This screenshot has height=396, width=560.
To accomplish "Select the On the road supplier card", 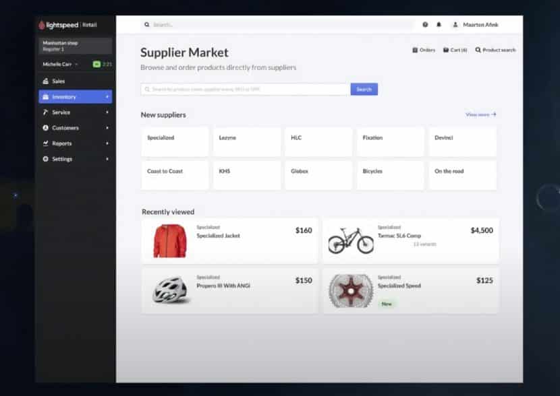I will [462, 175].
